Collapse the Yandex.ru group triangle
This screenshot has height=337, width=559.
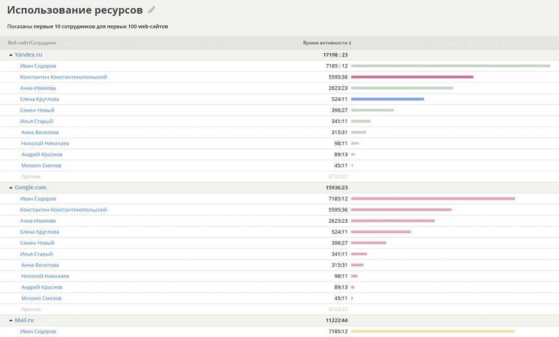click(11, 55)
